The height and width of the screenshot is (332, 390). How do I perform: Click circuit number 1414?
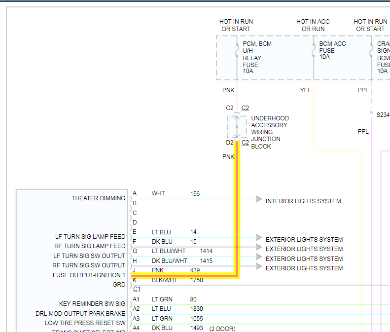tap(206, 251)
